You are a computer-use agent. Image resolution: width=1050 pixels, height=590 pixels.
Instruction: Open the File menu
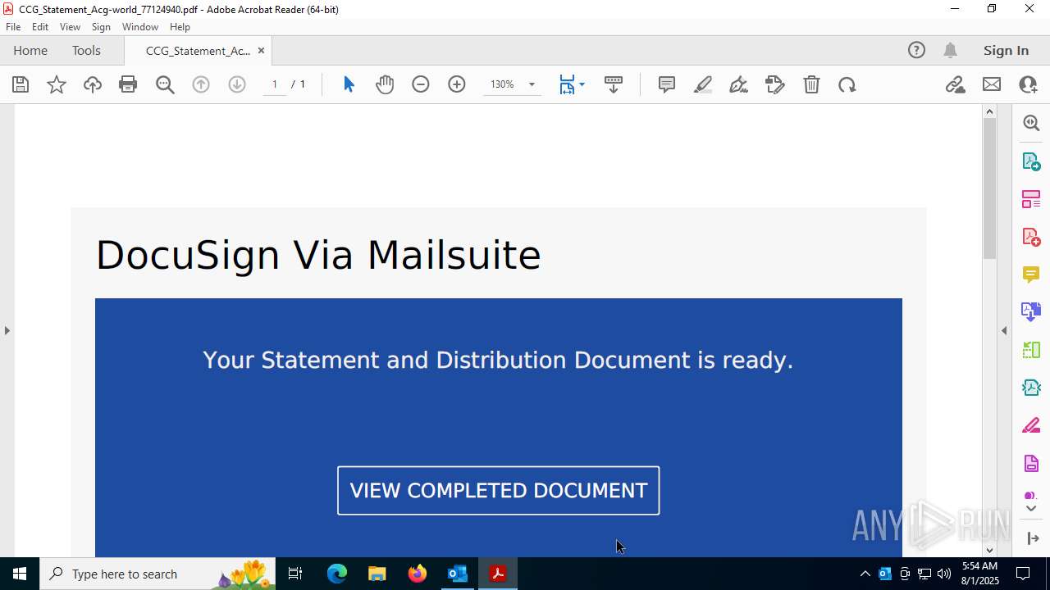[13, 27]
